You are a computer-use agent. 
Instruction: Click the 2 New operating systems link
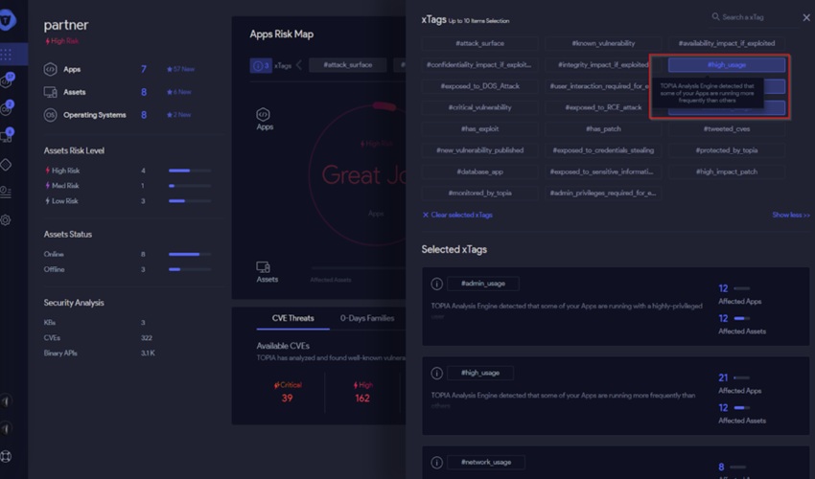(x=178, y=115)
